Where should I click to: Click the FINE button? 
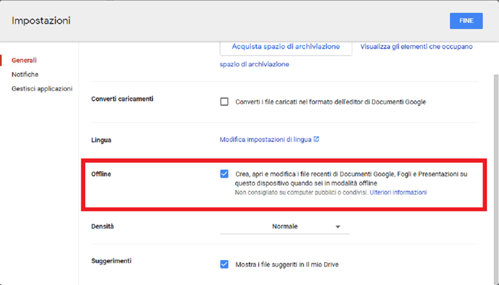466,20
